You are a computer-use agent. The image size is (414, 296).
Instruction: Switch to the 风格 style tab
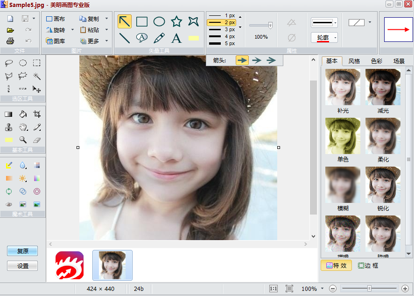click(354, 61)
